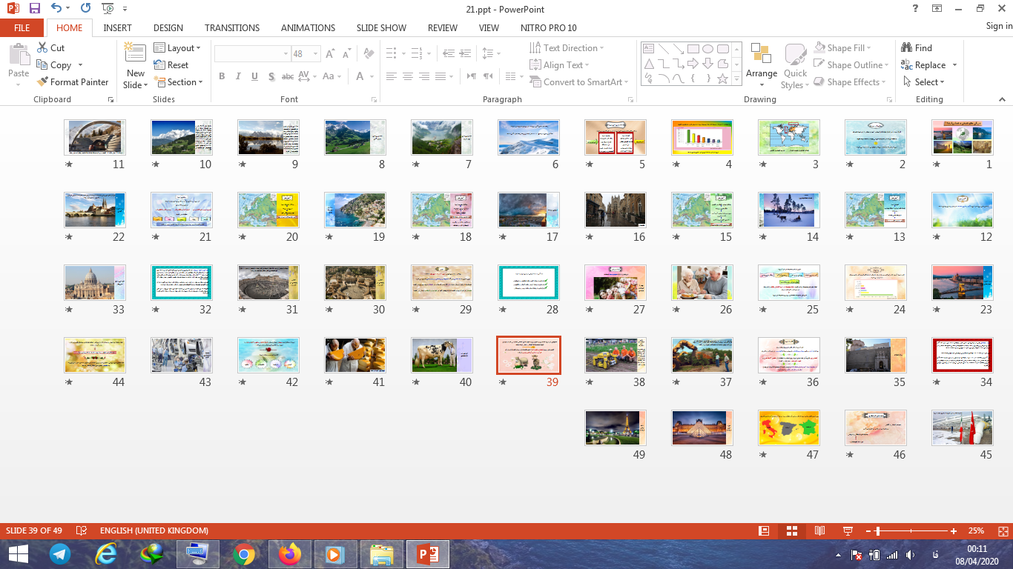
Task: Expand the Layout dropdown
Action: (178, 48)
